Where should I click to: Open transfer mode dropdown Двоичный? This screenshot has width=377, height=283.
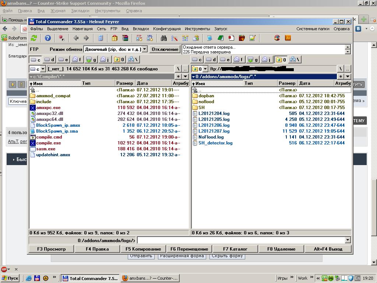144,49
